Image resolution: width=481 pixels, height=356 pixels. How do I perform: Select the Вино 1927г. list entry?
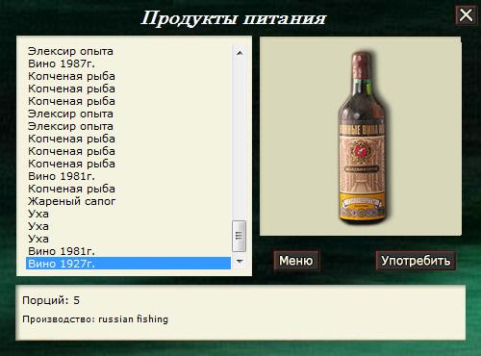pyautogui.click(x=128, y=264)
